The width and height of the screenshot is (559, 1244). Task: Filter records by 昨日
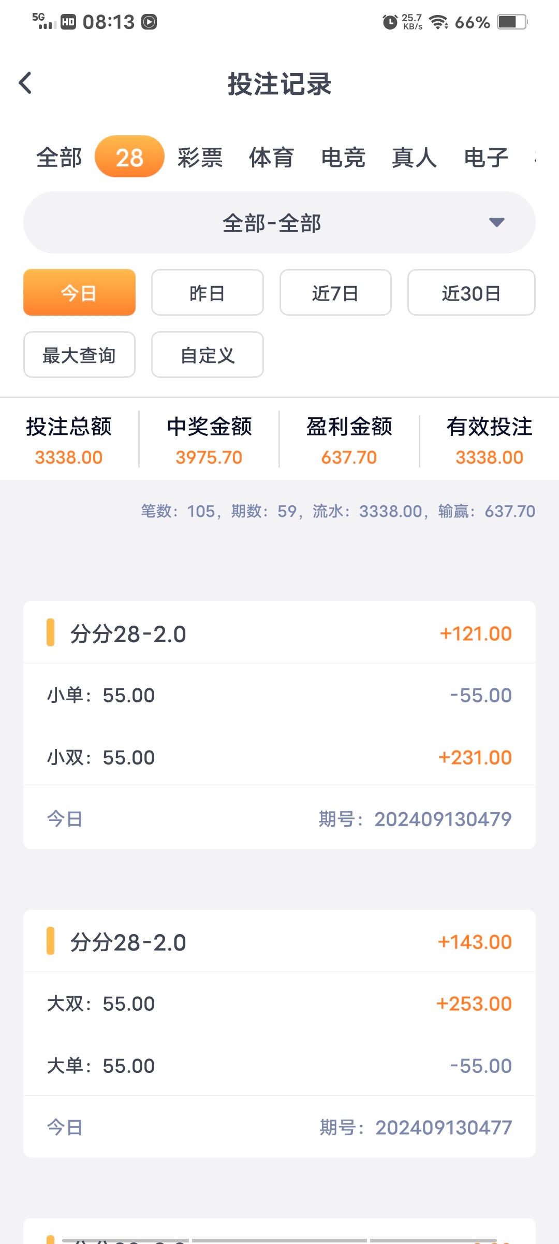[207, 293]
